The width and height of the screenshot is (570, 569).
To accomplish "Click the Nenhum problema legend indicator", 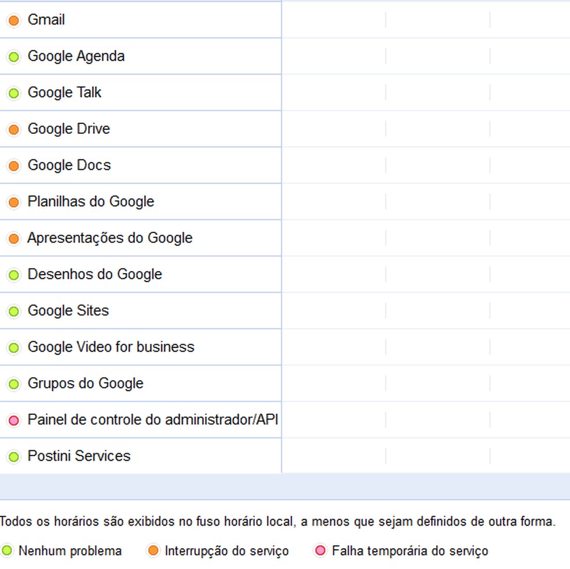I will click(x=7, y=550).
